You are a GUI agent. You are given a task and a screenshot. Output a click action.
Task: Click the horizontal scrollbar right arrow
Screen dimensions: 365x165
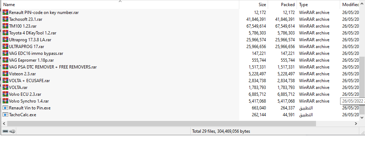356,124
